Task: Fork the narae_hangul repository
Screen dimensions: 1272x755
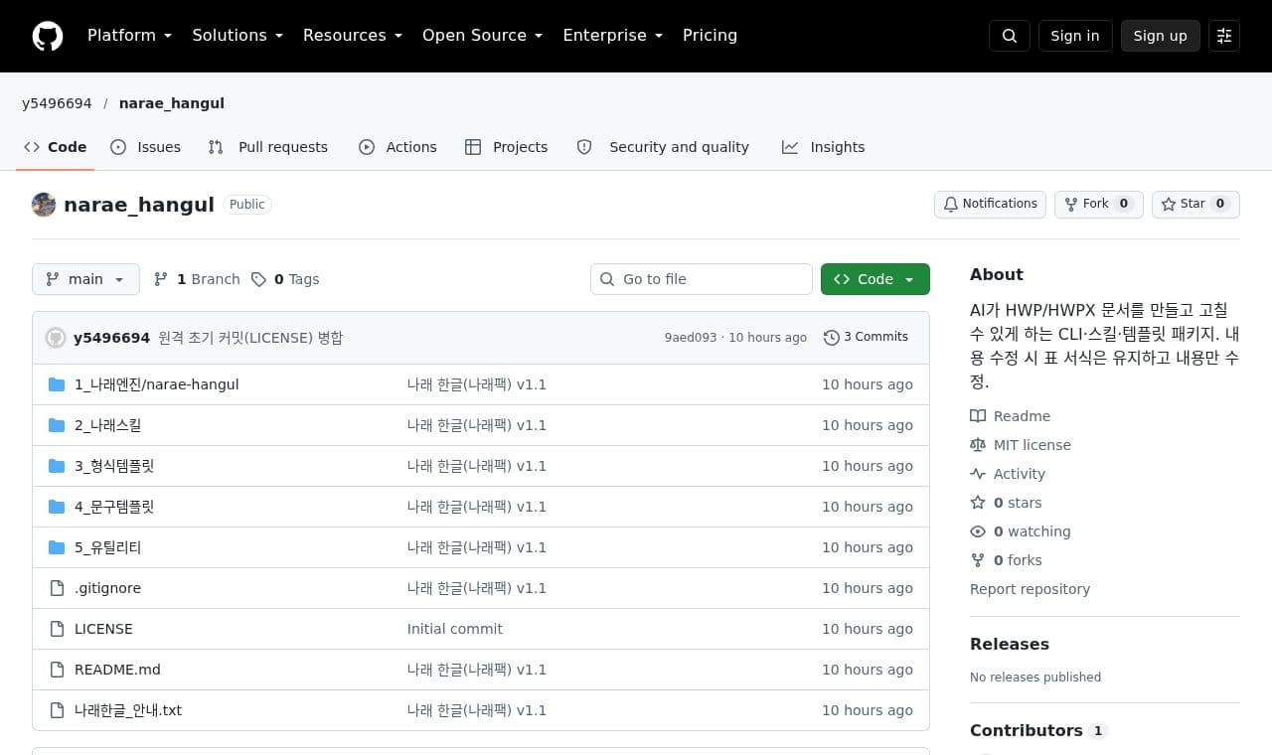Action: pos(1099,205)
